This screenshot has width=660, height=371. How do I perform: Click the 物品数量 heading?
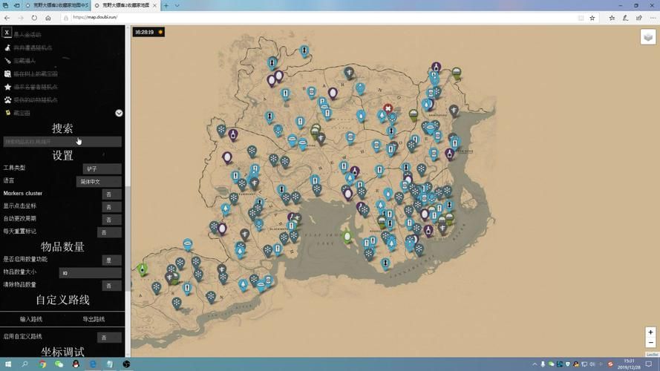coord(62,246)
